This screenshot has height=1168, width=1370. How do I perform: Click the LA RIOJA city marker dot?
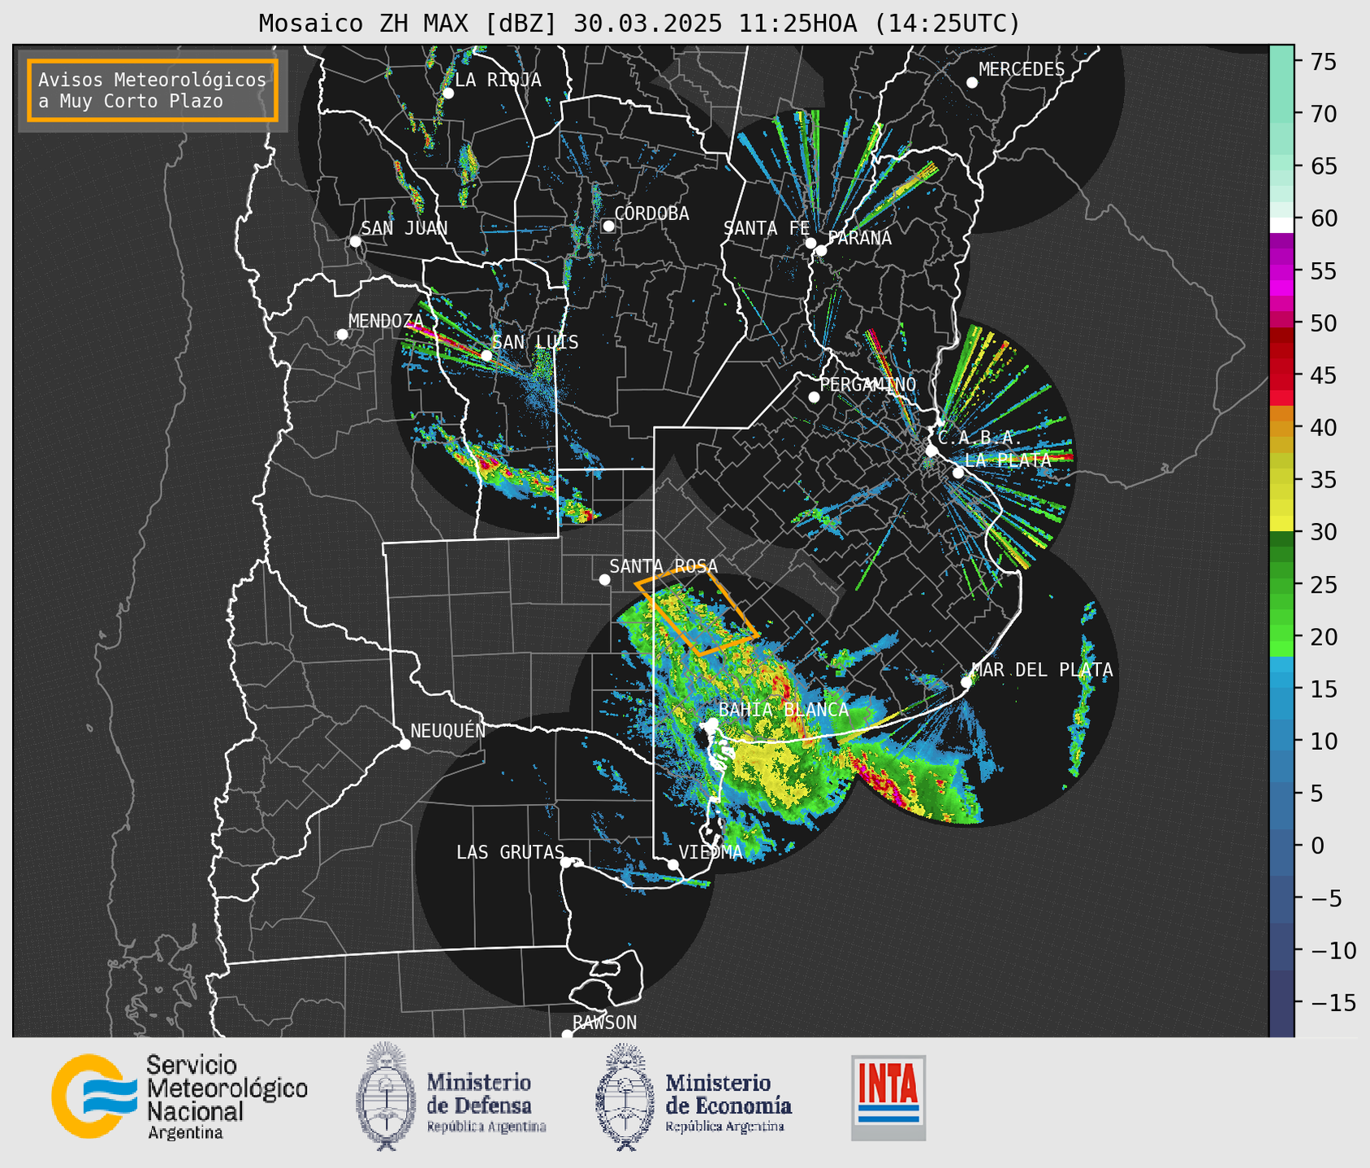[448, 93]
